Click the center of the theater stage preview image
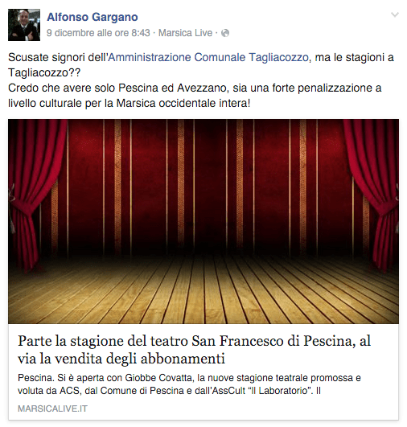Viewport: 407px width, 427px height. pyautogui.click(x=203, y=221)
